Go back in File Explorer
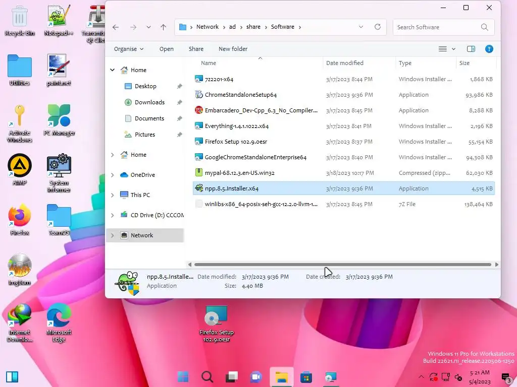The width and height of the screenshot is (517, 387). pos(116,27)
